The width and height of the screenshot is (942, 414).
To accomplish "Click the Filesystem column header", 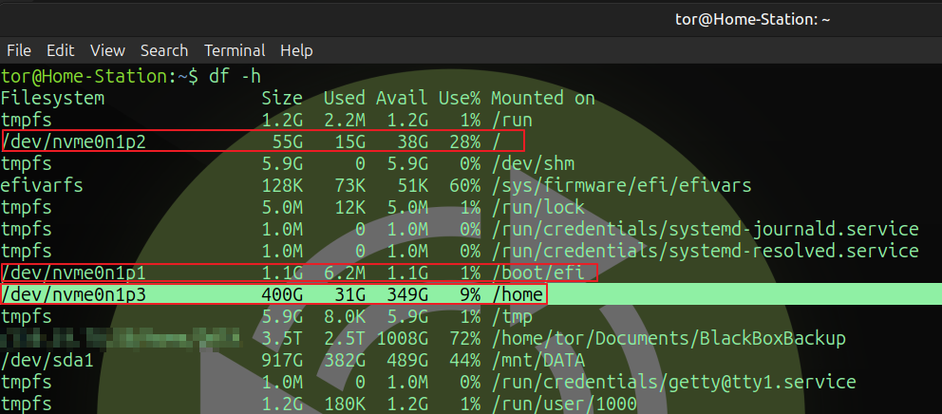I will [53, 99].
